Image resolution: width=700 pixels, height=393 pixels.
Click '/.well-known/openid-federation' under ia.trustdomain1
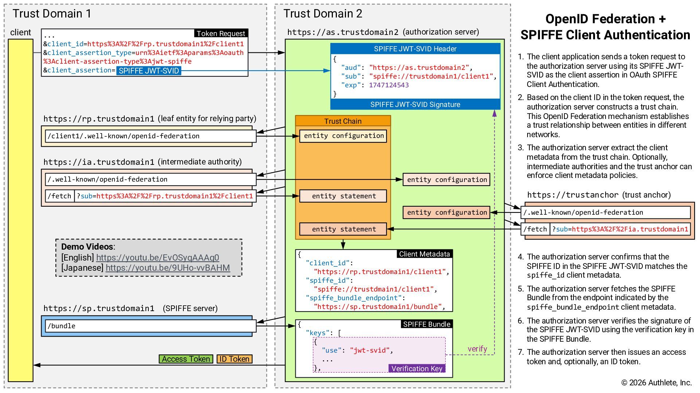151,179
